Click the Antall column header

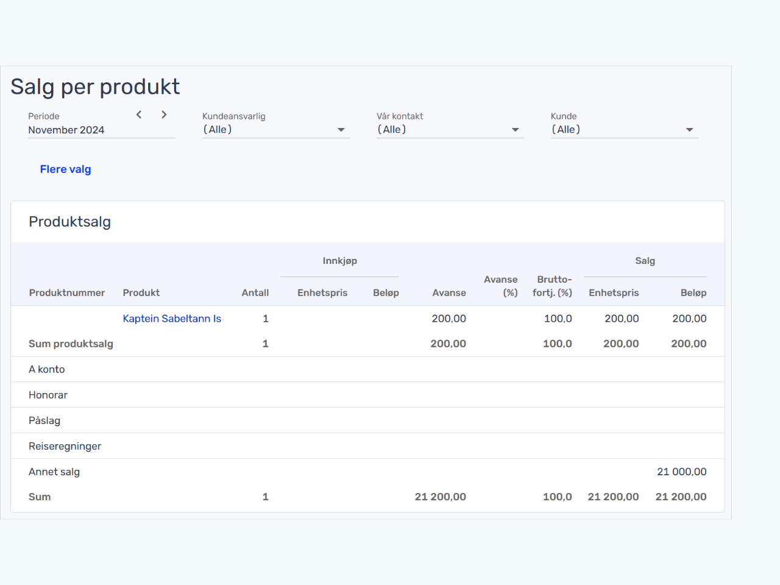[255, 292]
